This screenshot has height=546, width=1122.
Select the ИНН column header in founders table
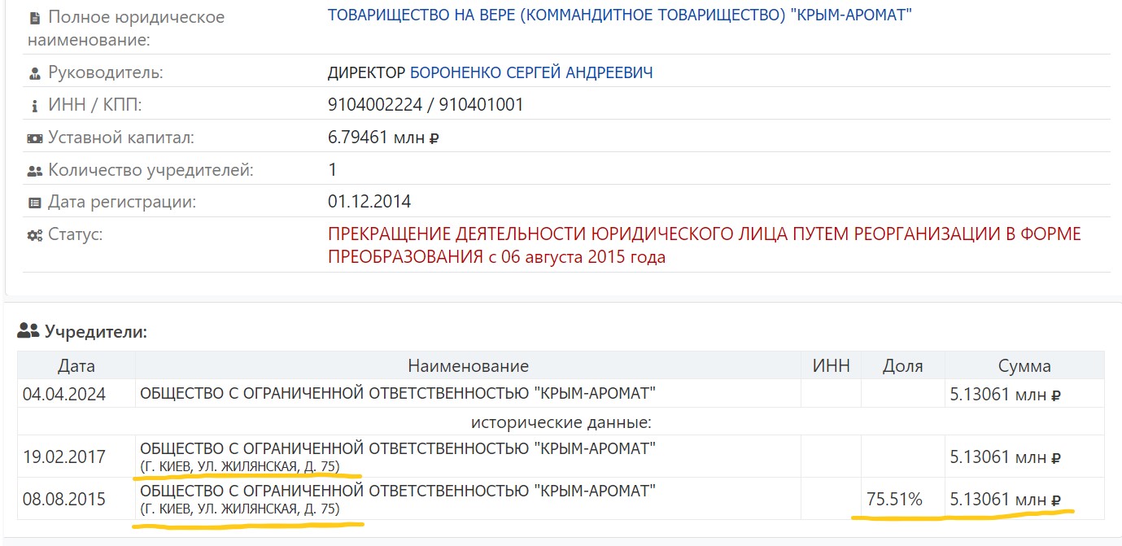pos(831,366)
